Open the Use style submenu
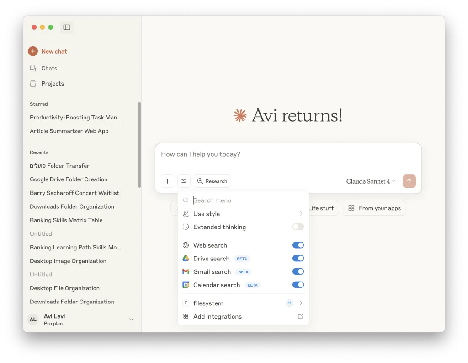The image size is (468, 363). (x=243, y=214)
